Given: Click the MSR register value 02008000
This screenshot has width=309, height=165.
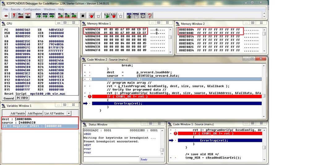Looking at the screenshot, I should (x=23, y=33).
